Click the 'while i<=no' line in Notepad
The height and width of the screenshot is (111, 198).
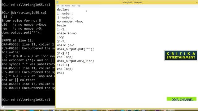[67, 33]
